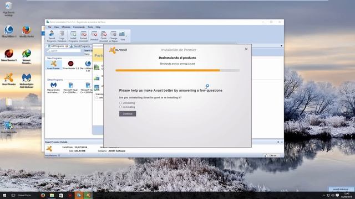Image resolution: width=355 pixels, height=199 pixels.
Task: Click Quick Uninstall toolbar icon
Action: tap(104, 36)
